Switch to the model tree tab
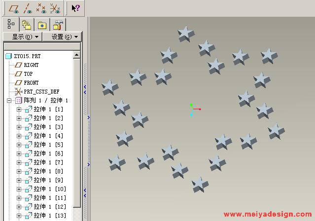The width and height of the screenshot is (315, 221). pyautogui.click(x=11, y=24)
